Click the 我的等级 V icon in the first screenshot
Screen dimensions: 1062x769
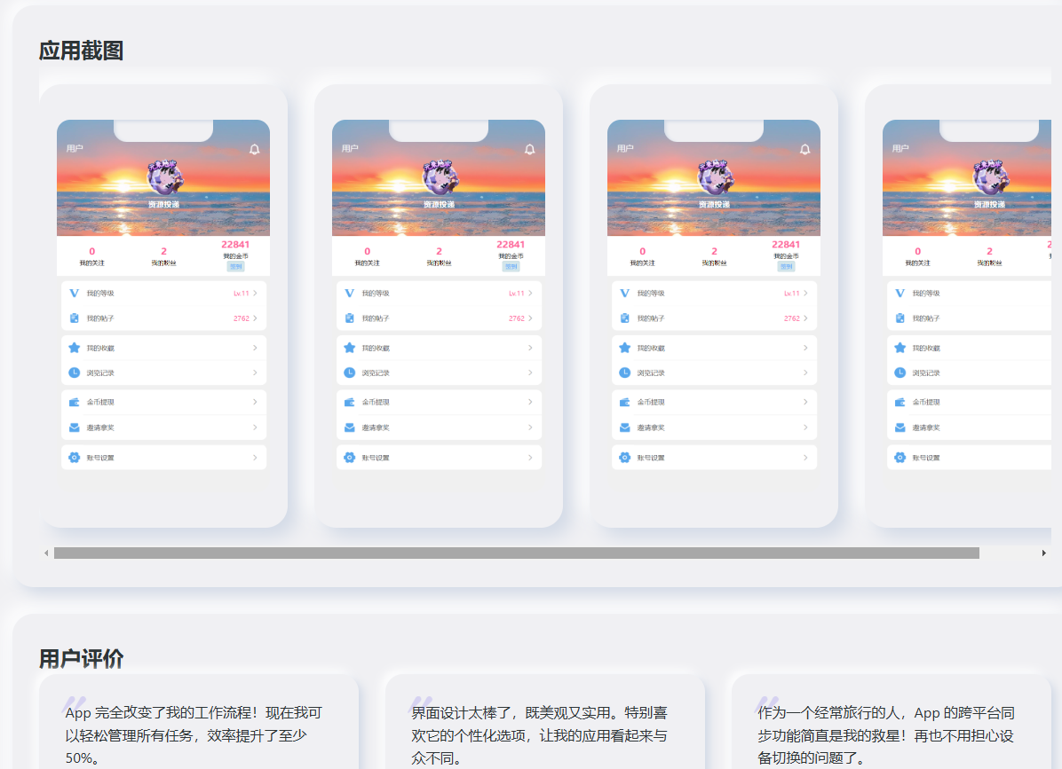click(75, 293)
